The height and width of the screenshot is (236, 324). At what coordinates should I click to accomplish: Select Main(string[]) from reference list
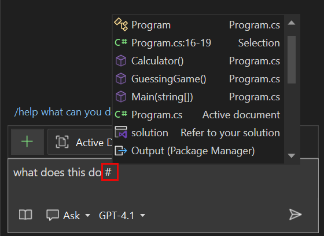coord(197,97)
